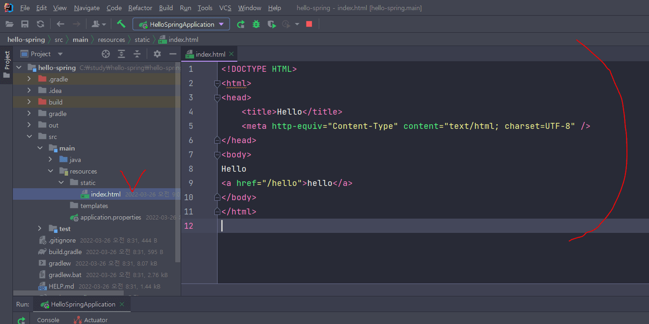Click the Reload All from Disk icon
This screenshot has height=324, width=649.
[40, 24]
